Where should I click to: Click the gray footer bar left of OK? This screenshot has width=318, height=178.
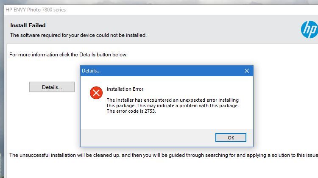coord(144,138)
